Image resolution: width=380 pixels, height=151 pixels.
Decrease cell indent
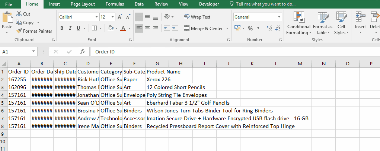pyautogui.click(x=167, y=28)
